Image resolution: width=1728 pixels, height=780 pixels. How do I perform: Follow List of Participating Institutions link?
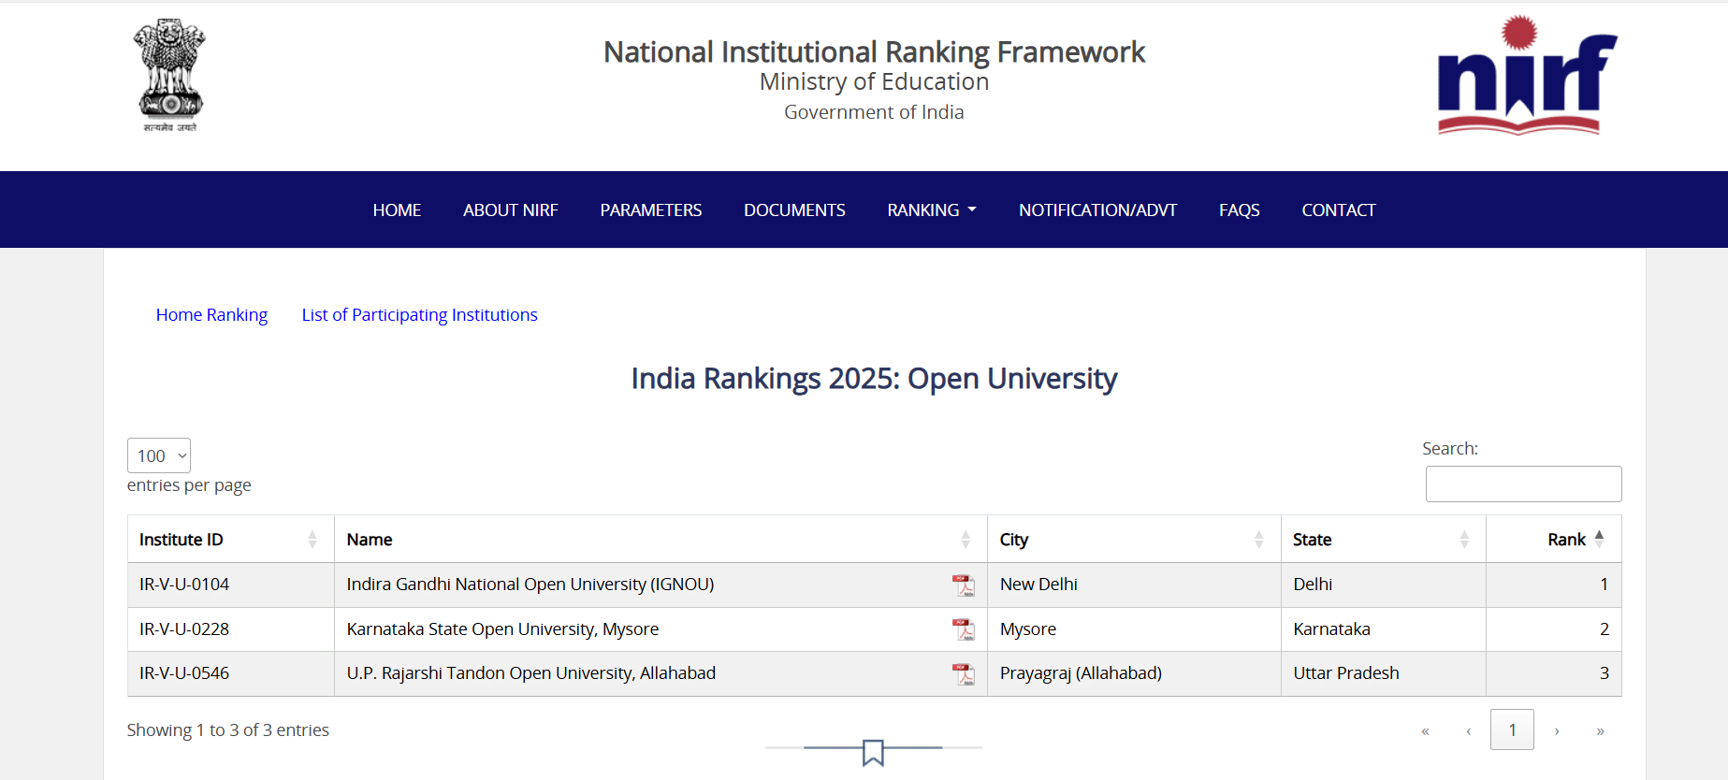tap(419, 315)
